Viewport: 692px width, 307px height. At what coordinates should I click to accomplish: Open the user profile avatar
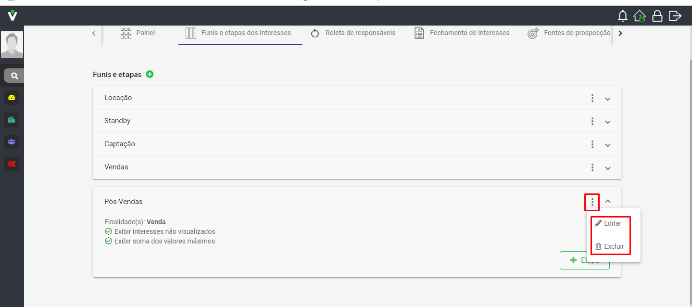[x=12, y=45]
